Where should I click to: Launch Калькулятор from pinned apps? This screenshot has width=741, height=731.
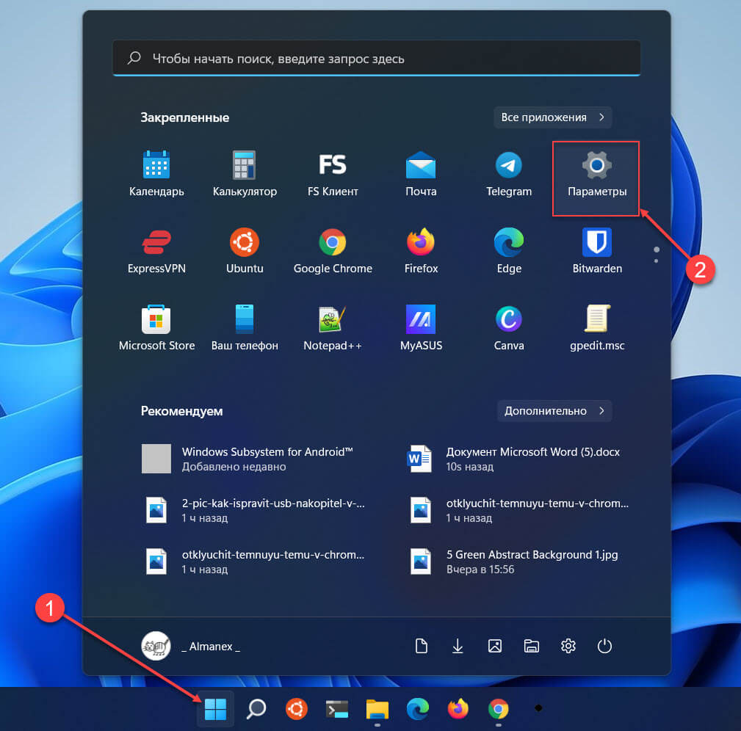coord(245,174)
